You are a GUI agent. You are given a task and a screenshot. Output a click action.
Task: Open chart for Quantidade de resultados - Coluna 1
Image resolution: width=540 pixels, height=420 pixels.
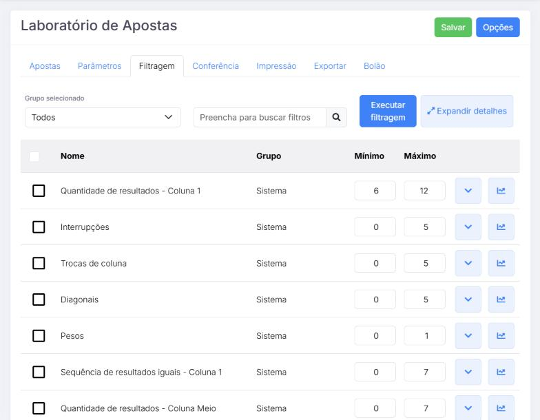tap(501, 191)
